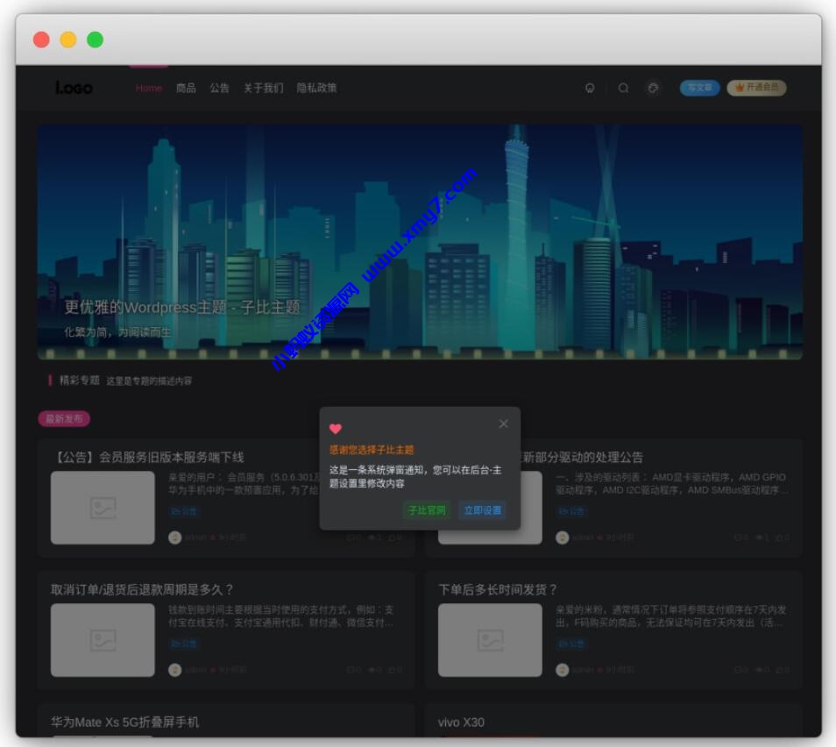Click the 立即设置 blue button in popup
The image size is (836, 747).
tap(484, 509)
